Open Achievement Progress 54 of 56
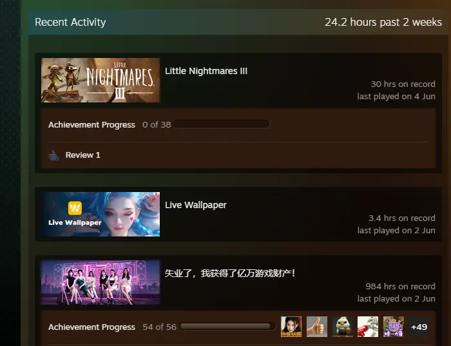Image resolution: width=451 pixels, height=346 pixels. click(x=91, y=327)
